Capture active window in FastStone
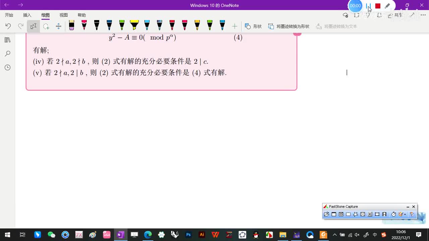 click(334, 214)
